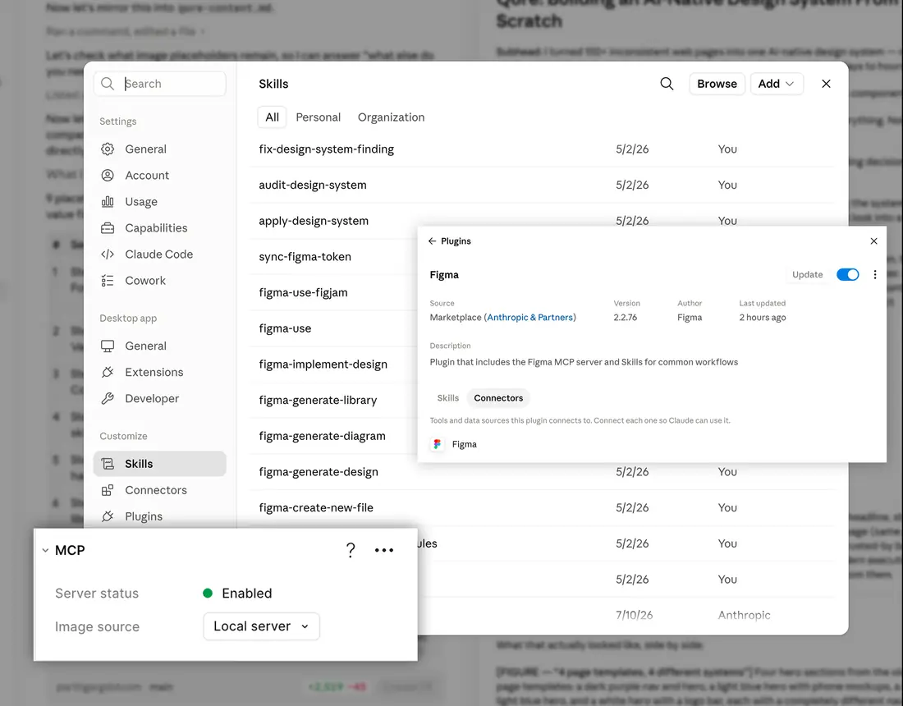Click the Claude Code brackets icon
Image resolution: width=903 pixels, height=706 pixels.
click(x=108, y=254)
